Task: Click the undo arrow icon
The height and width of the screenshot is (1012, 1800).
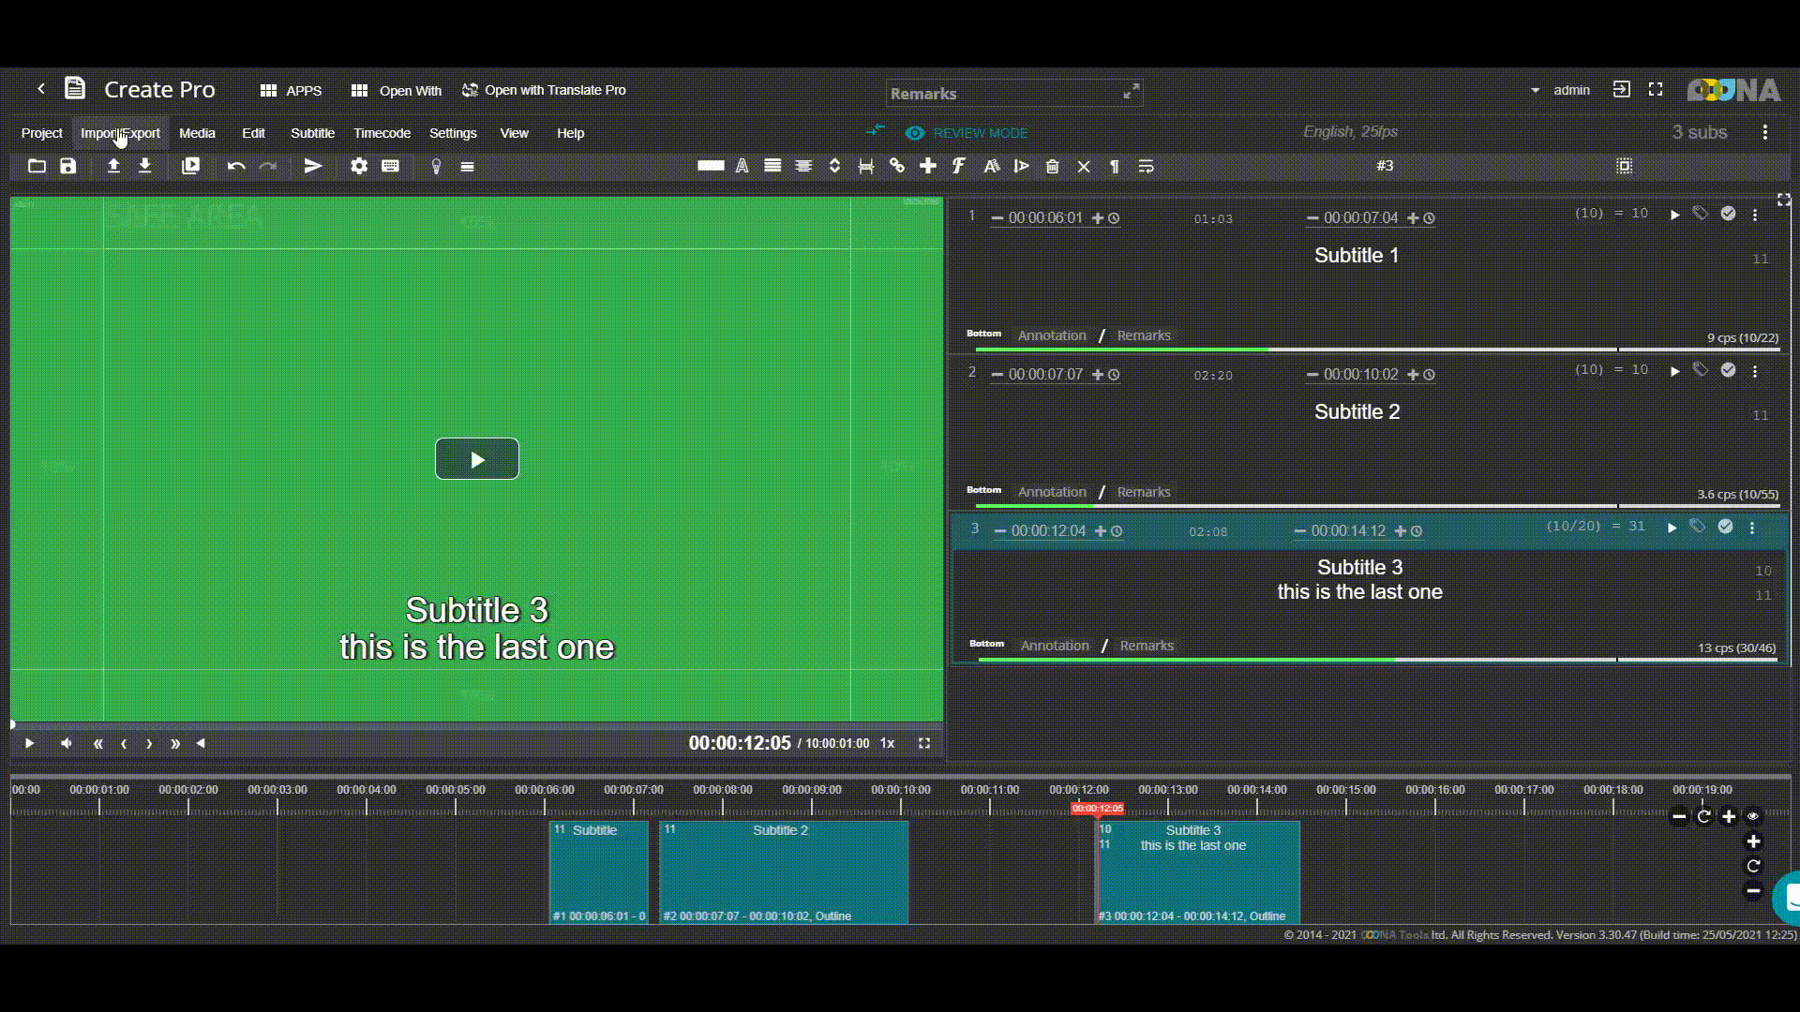Action: click(236, 166)
